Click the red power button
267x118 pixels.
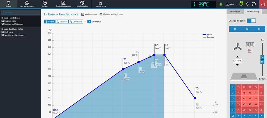coord(263,4)
